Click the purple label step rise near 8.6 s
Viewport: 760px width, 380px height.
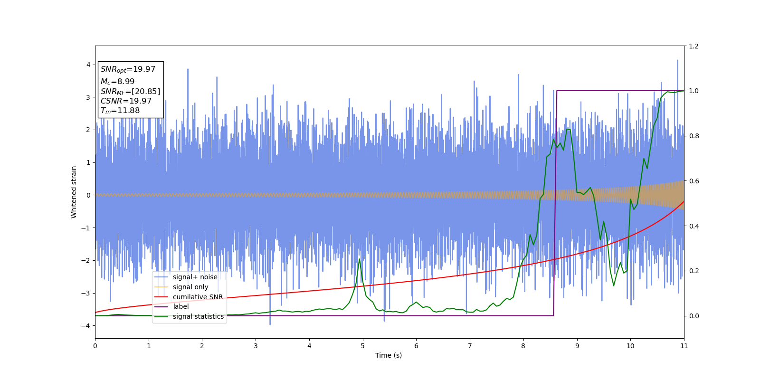click(x=555, y=203)
